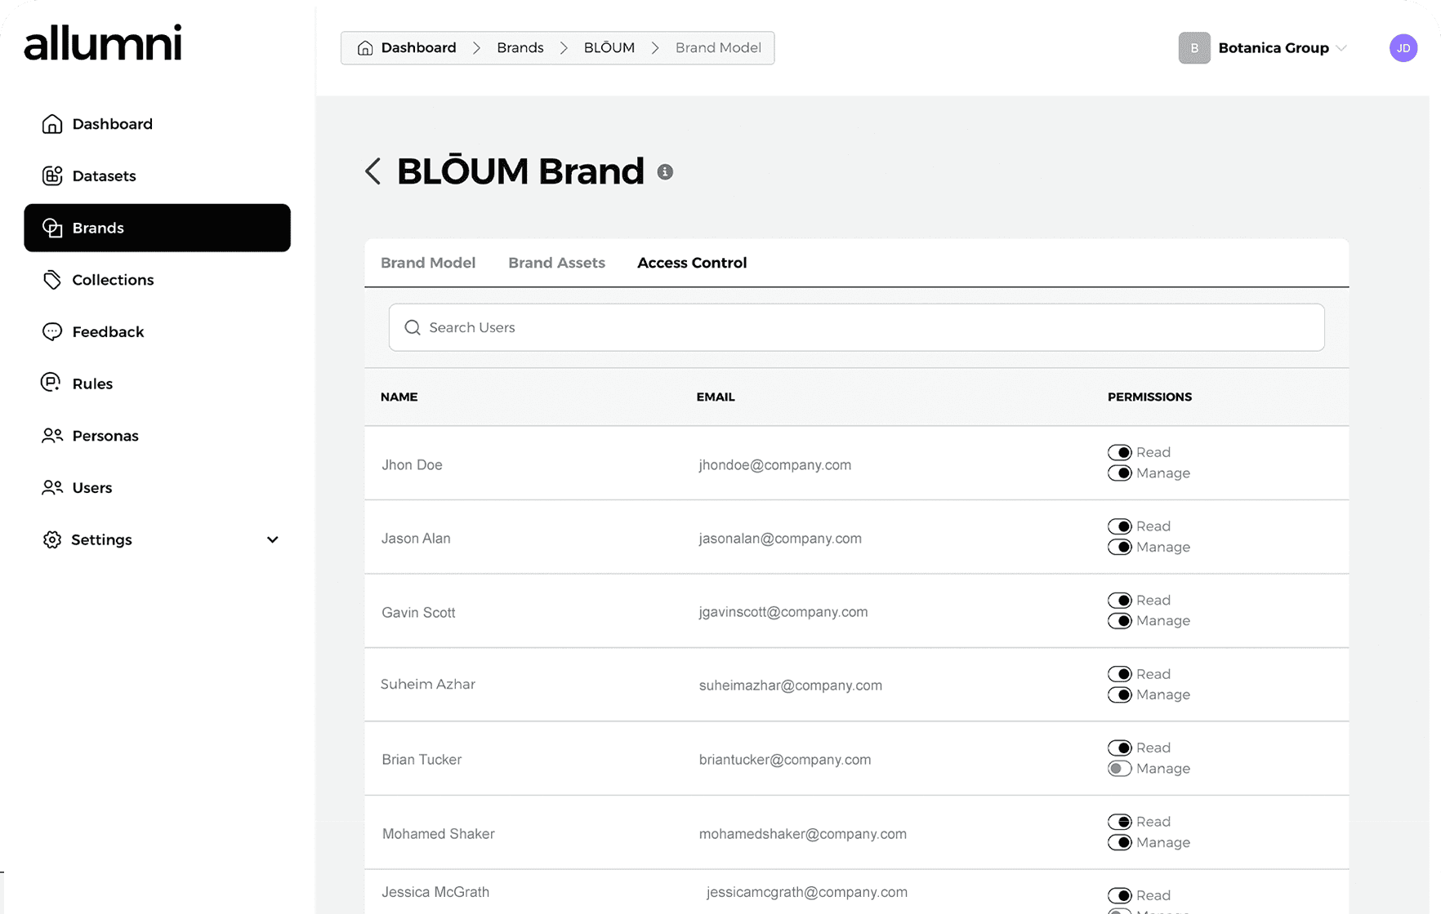Switch to the Brand Assets tab

point(556,263)
